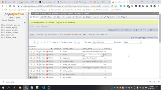The image size is (161, 90).
Task: Expand techitde_aponbari database tree
Action: pyautogui.click(x=2, y=30)
